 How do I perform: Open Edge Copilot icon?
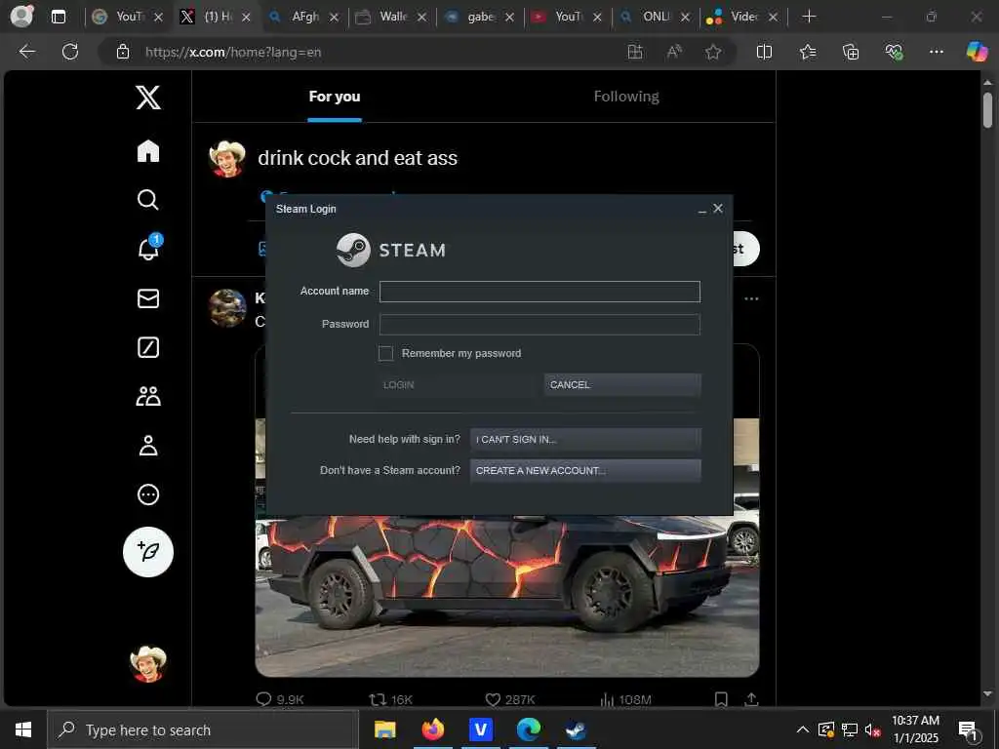[977, 52]
